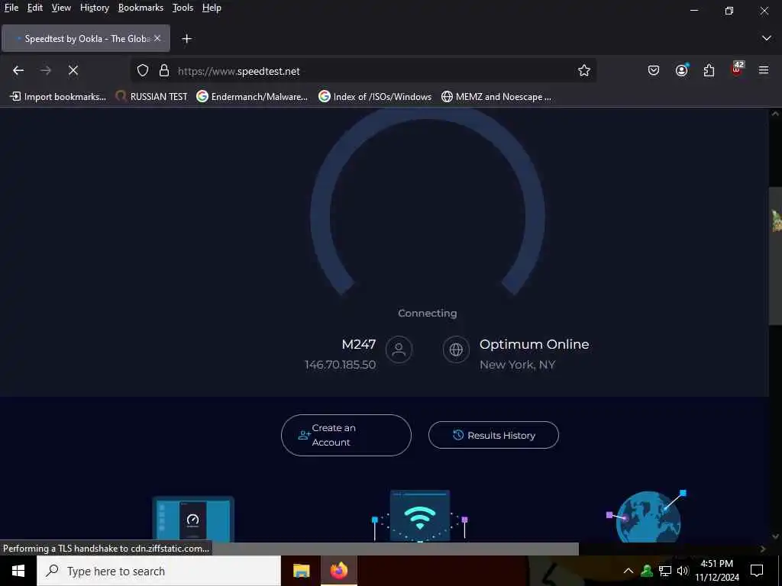Click the Create an Account button
The width and height of the screenshot is (782, 586).
pos(346,435)
